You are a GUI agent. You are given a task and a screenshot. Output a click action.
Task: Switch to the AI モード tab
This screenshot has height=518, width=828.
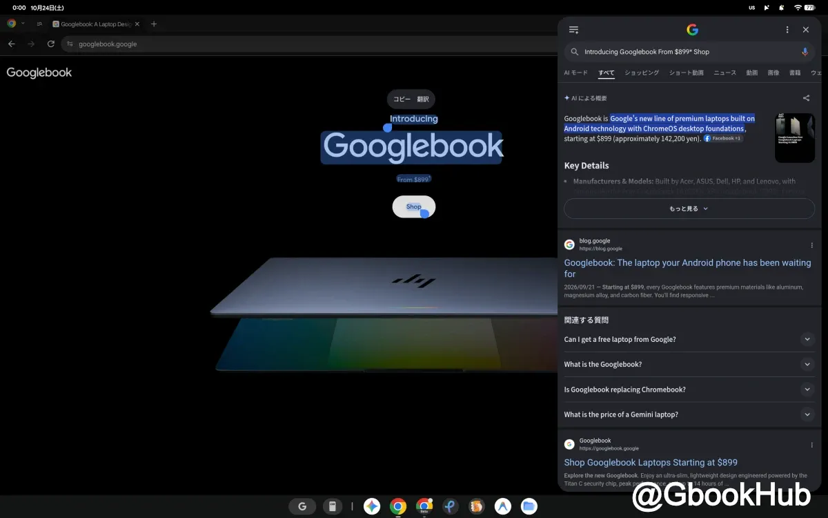point(576,73)
